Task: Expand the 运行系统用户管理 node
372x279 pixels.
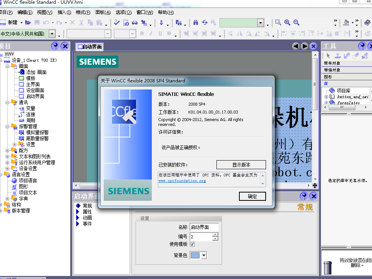Action: point(8,162)
